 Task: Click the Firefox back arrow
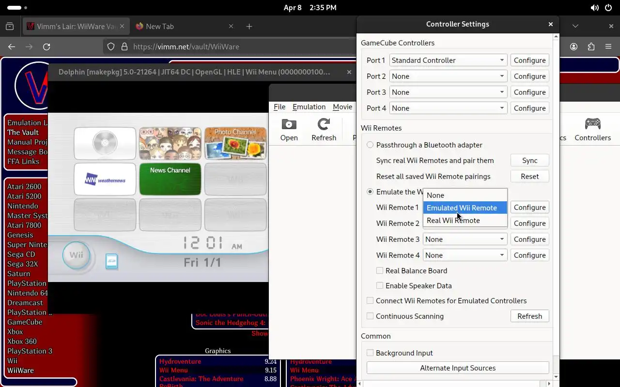point(12,46)
